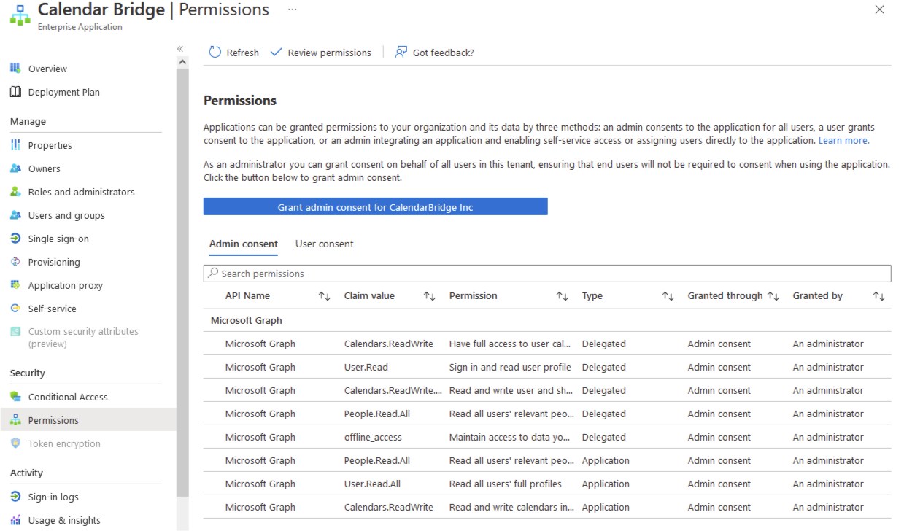Open Sign-in logs menu item
This screenshot has height=531, width=904.
click(53, 497)
